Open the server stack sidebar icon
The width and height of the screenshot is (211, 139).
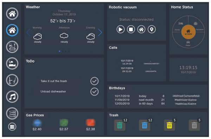(x=12, y=127)
